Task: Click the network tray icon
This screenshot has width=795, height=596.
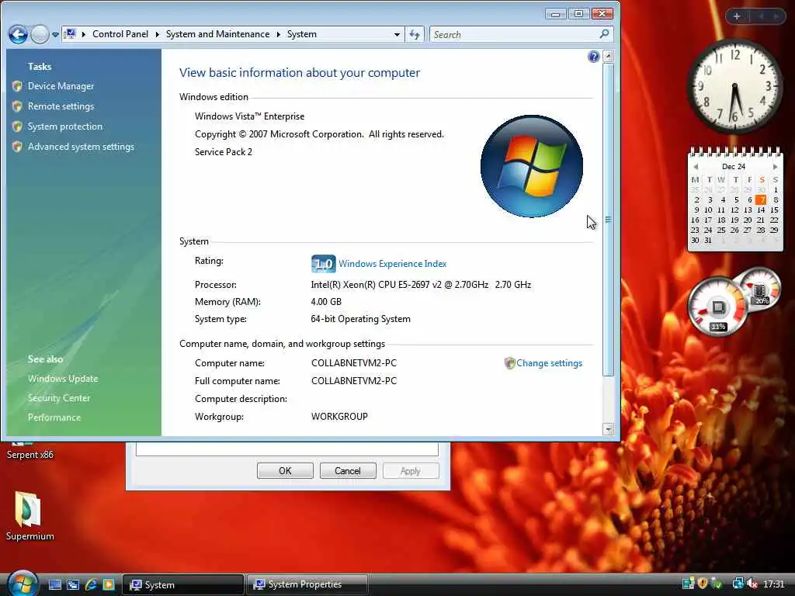Action: pos(738,584)
